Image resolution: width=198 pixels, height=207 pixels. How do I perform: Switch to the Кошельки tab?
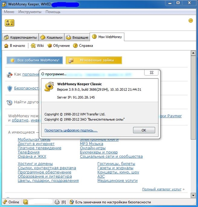[x=51, y=38]
